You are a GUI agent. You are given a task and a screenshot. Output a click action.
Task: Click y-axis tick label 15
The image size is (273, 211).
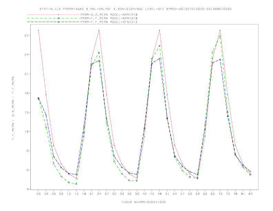pyautogui.click(x=27, y=112)
